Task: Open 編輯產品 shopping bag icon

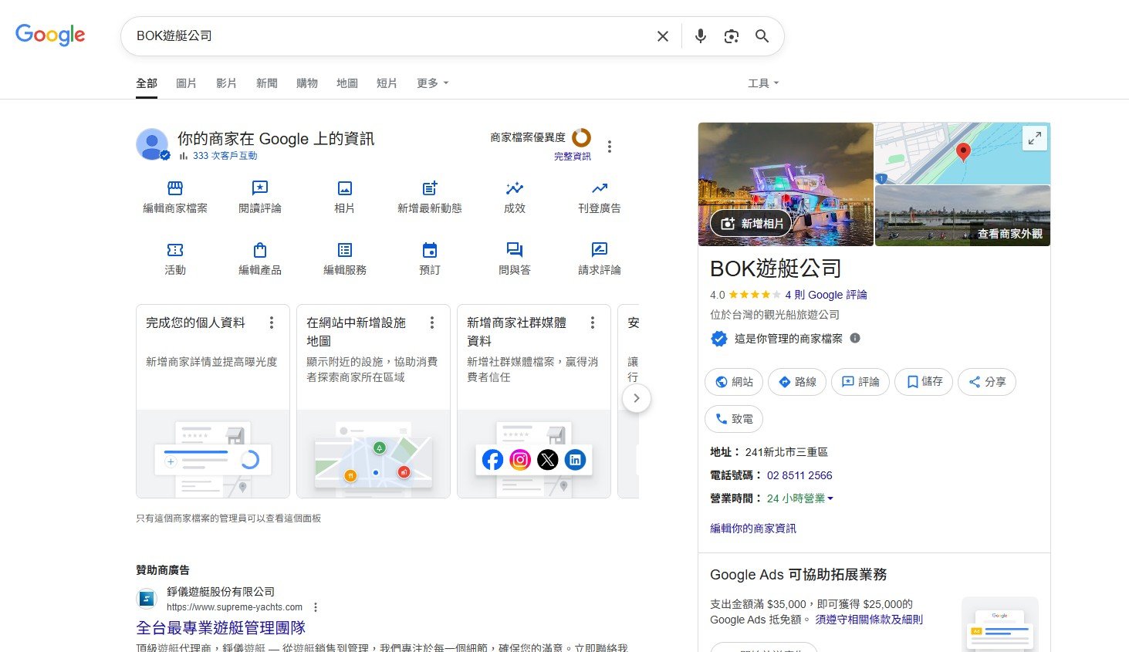Action: click(x=260, y=250)
